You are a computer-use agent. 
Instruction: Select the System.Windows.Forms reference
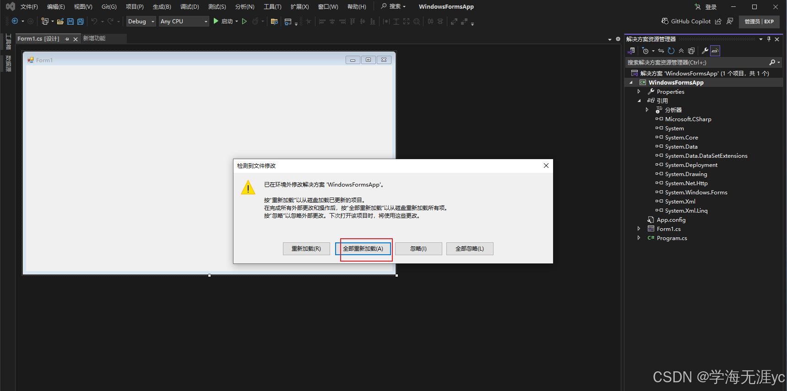(x=696, y=193)
